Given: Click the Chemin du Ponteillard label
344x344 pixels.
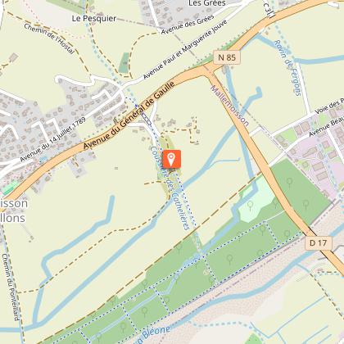Looking at the screenshot, I should 11,287.
